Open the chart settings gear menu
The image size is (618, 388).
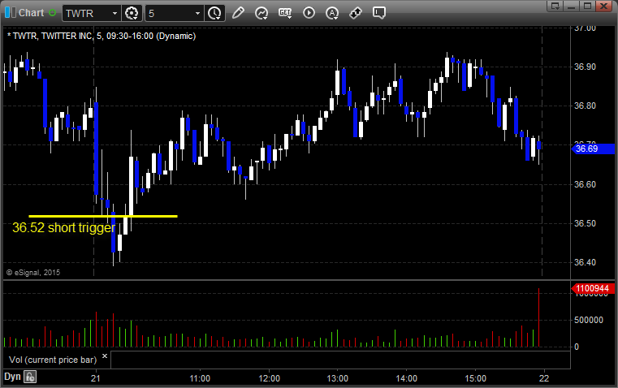pos(132,13)
